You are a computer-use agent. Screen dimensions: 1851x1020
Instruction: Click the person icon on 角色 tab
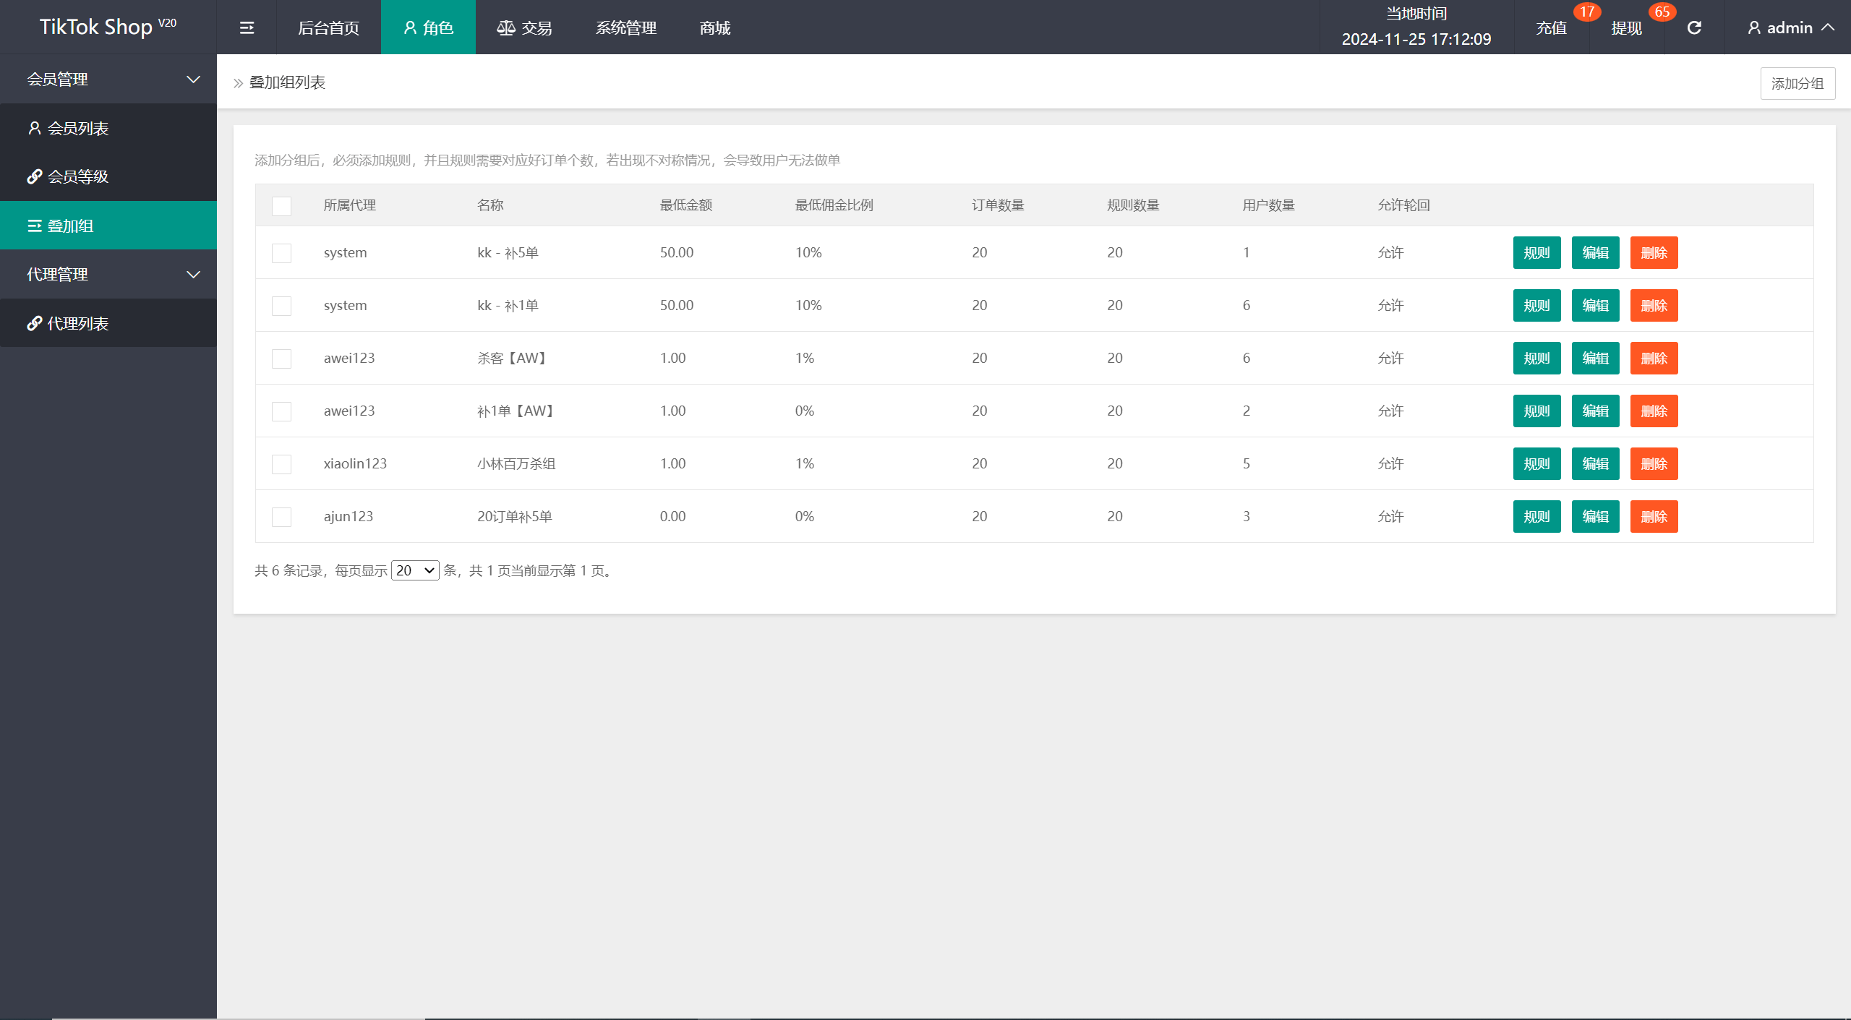tap(410, 27)
